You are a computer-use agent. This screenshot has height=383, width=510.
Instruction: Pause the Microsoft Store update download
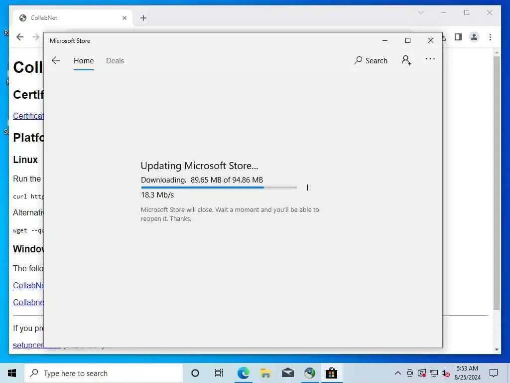[x=309, y=188]
